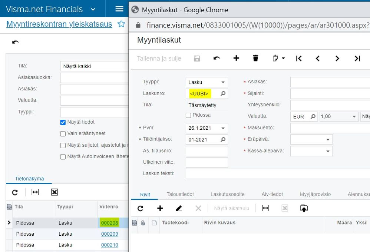Viewport: 370px width, 252px height.
Task: Delete row X icon in Rivit toolbar
Action: 198,208
